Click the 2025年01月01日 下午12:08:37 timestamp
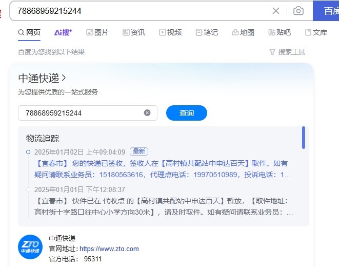Screen dimensions: 339x267 [x=80, y=189]
